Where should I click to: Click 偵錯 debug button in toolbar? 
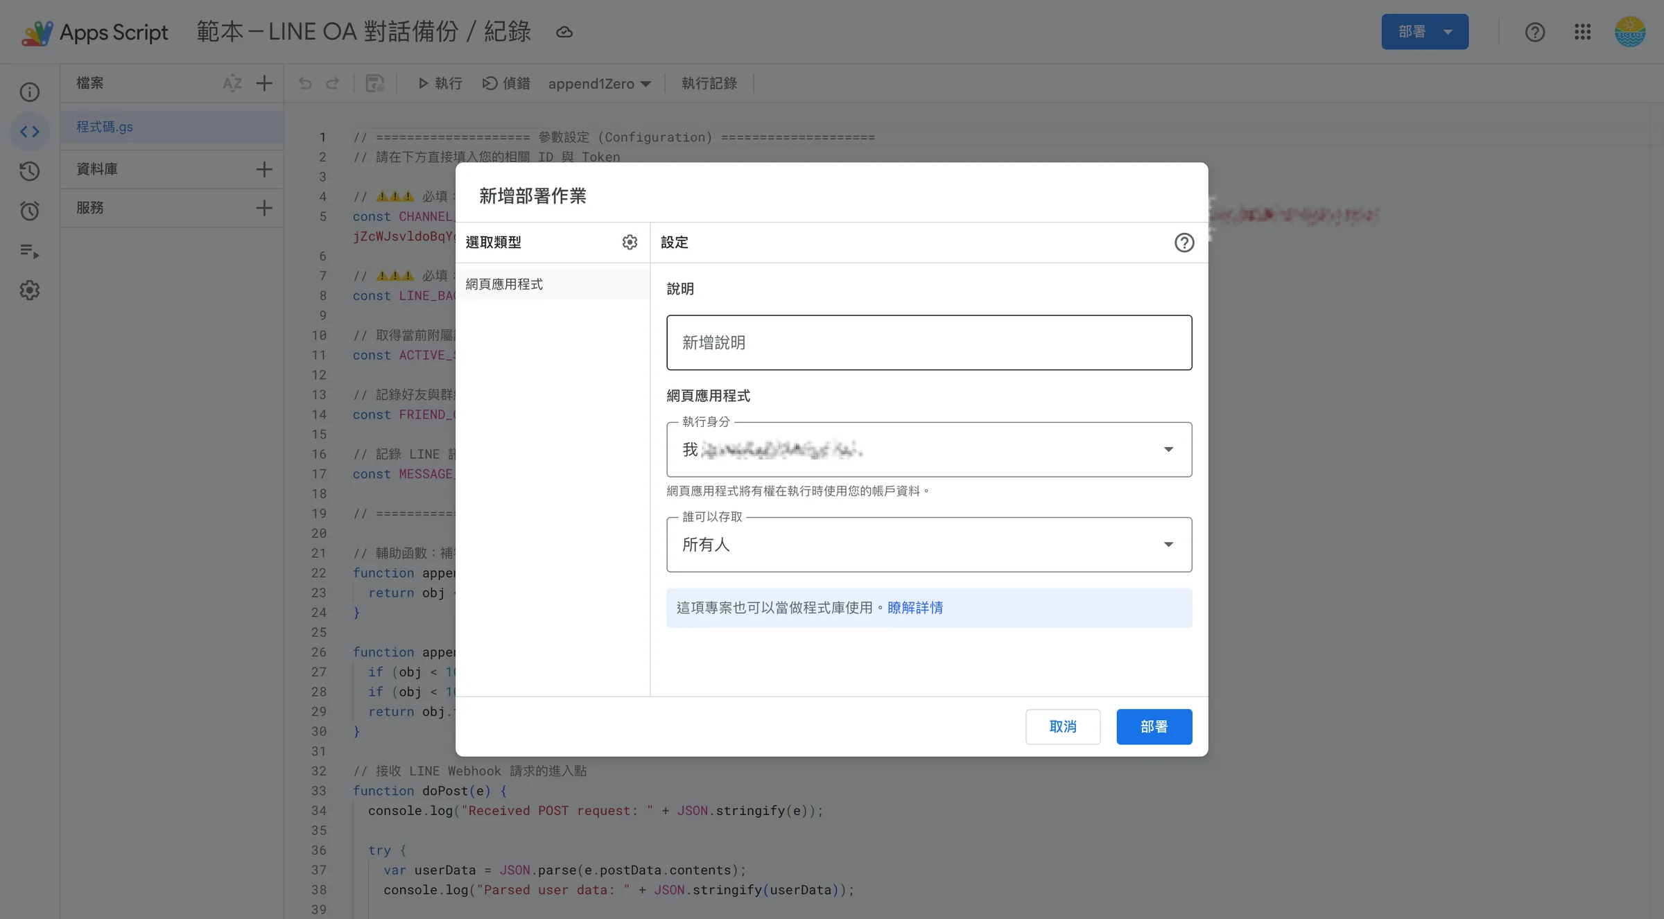click(506, 83)
